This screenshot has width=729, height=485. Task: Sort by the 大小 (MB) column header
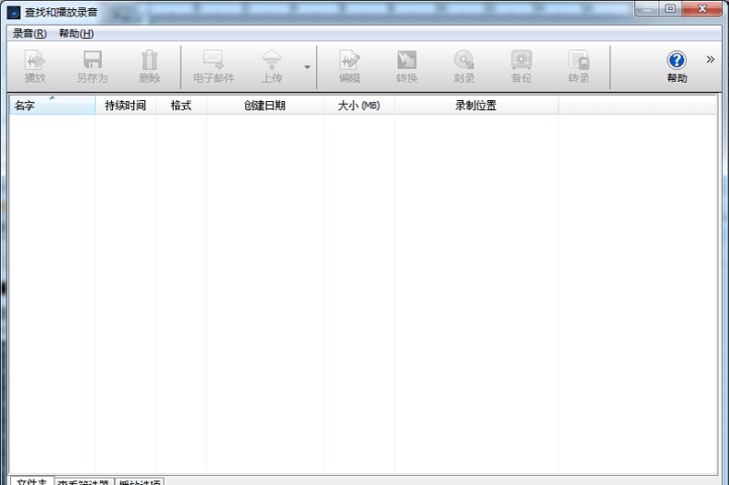359,106
